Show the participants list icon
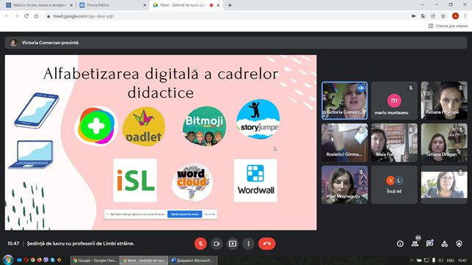This screenshot has height=265, width=472. (x=415, y=244)
